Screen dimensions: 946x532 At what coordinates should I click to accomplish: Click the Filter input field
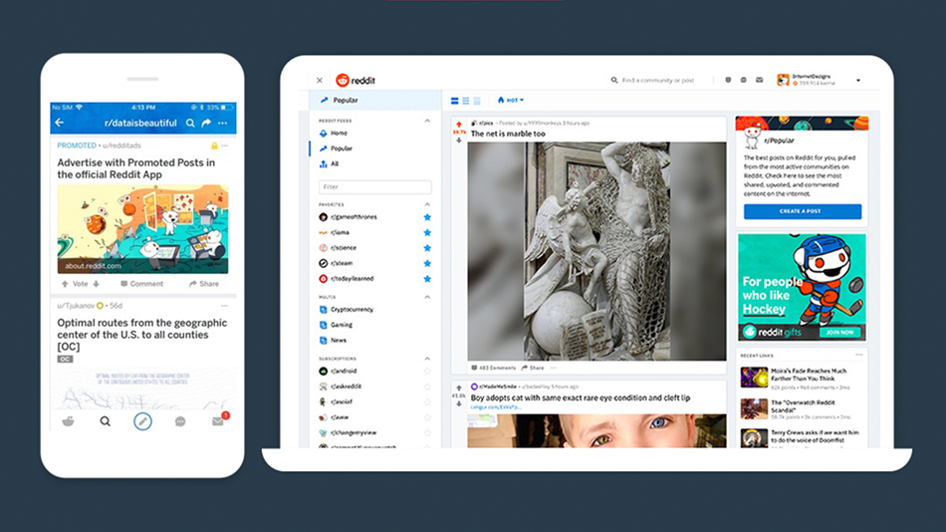click(x=374, y=187)
